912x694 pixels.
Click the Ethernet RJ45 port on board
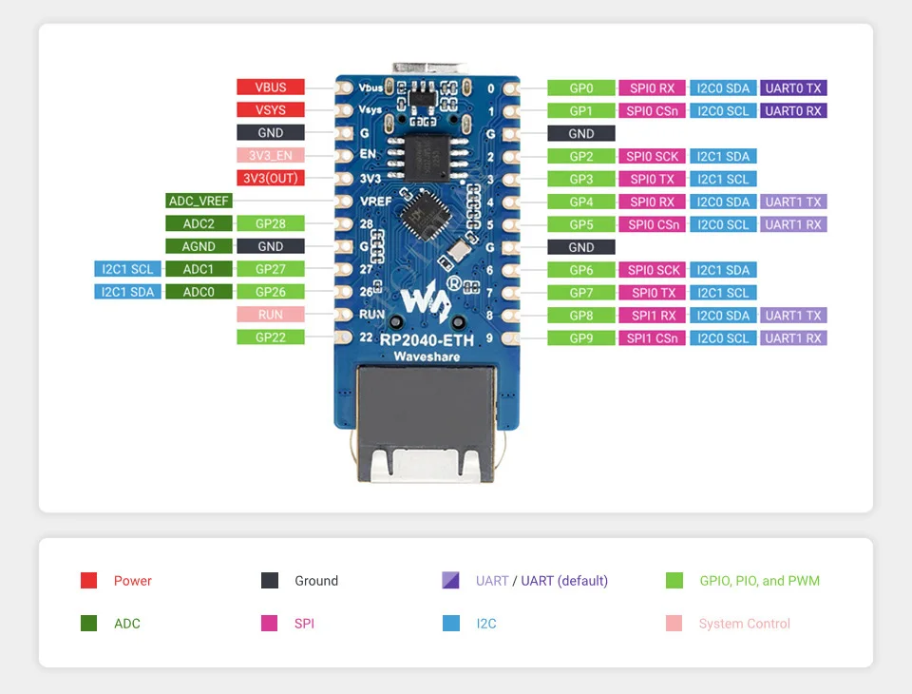click(x=426, y=424)
